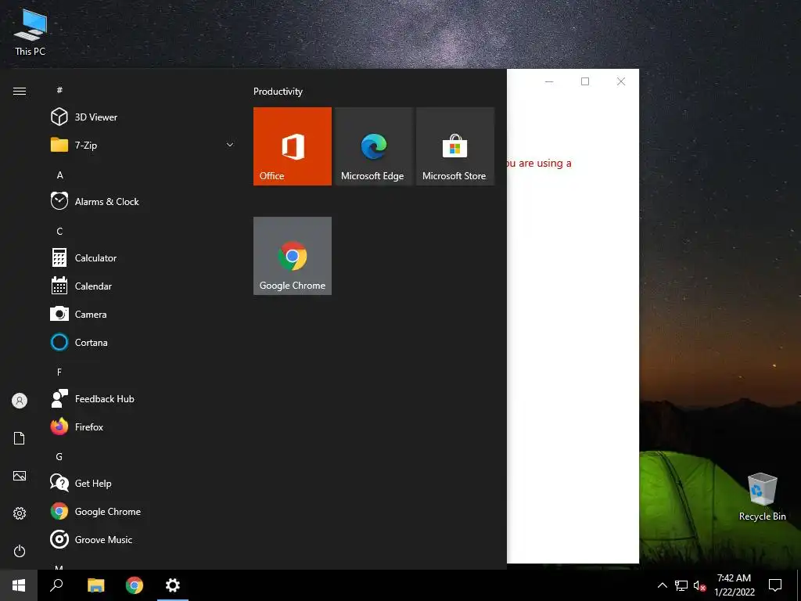Click the 'C' letter group header
801x601 pixels.
coord(59,231)
